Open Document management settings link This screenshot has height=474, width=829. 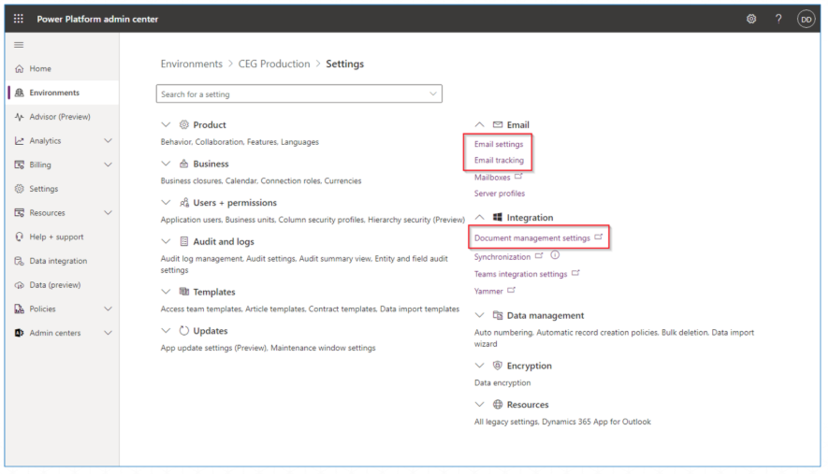pos(532,238)
